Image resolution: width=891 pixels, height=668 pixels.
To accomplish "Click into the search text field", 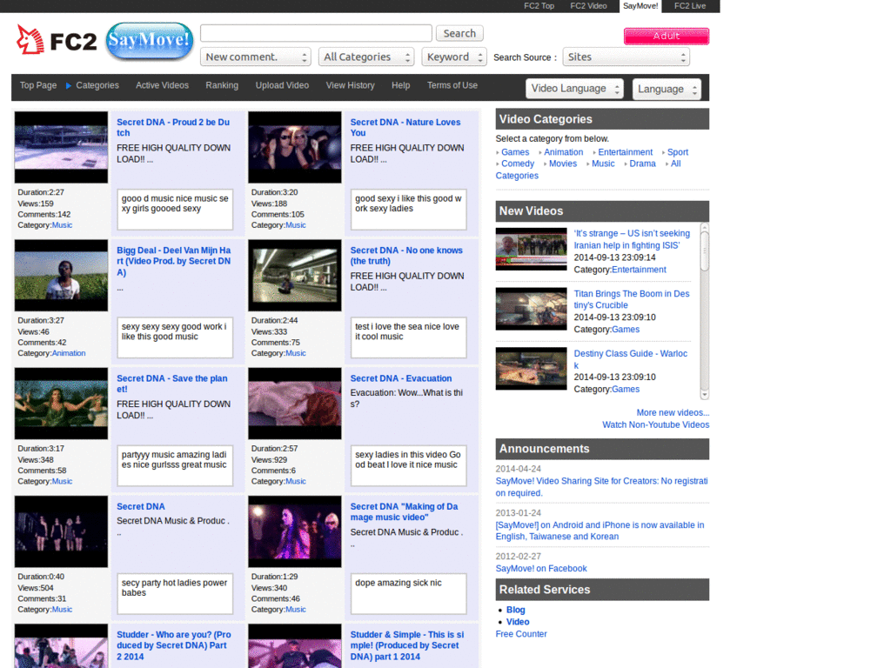I will [316, 33].
